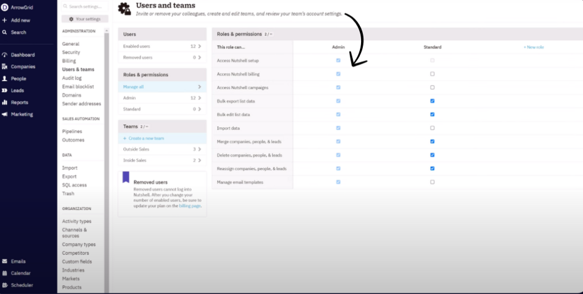Click the Reports bar chart icon

pos(5,102)
